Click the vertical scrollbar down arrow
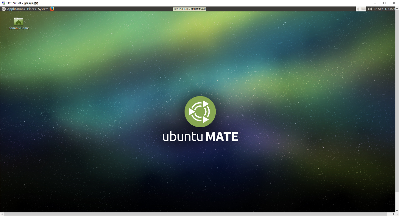This screenshot has width=399, height=216. point(397,210)
